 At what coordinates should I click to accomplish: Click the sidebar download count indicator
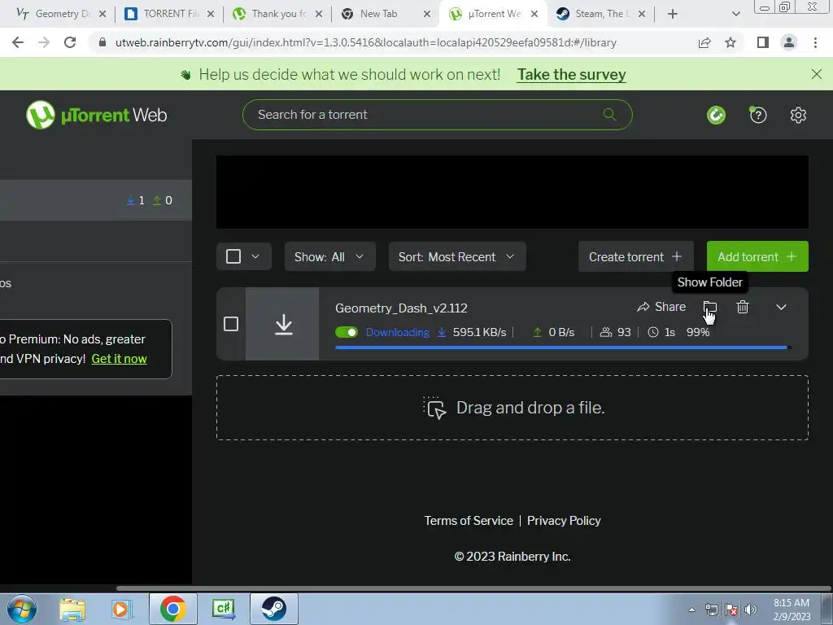136,200
